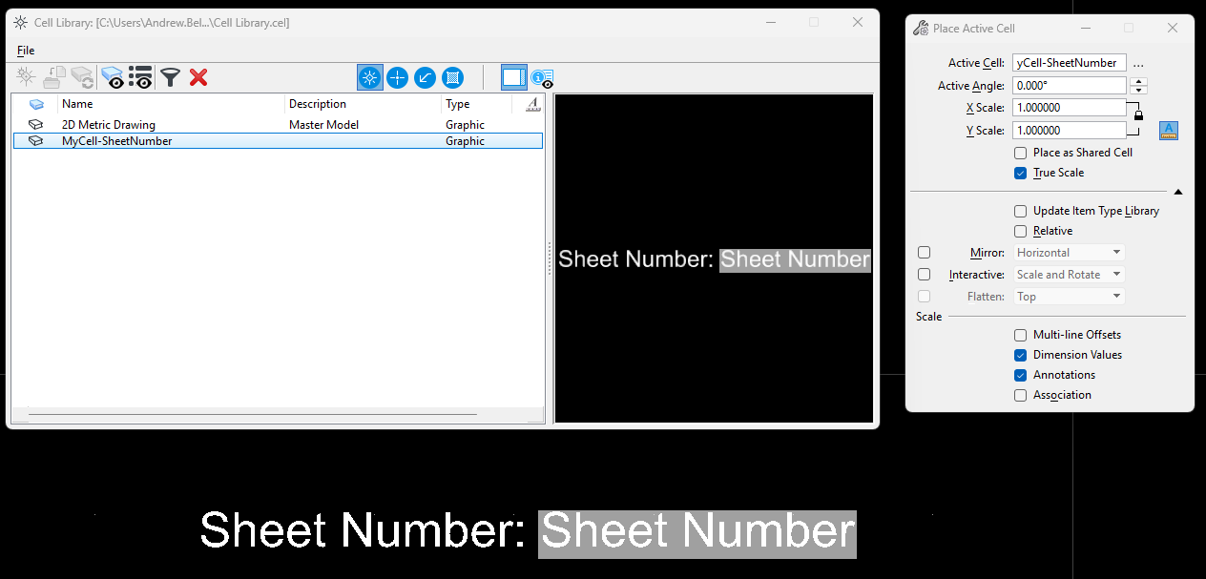Select the 2D Metric Drawing cell

(109, 125)
